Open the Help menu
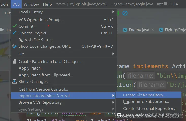This screenshot has width=186, height=121. [x=47, y=4]
